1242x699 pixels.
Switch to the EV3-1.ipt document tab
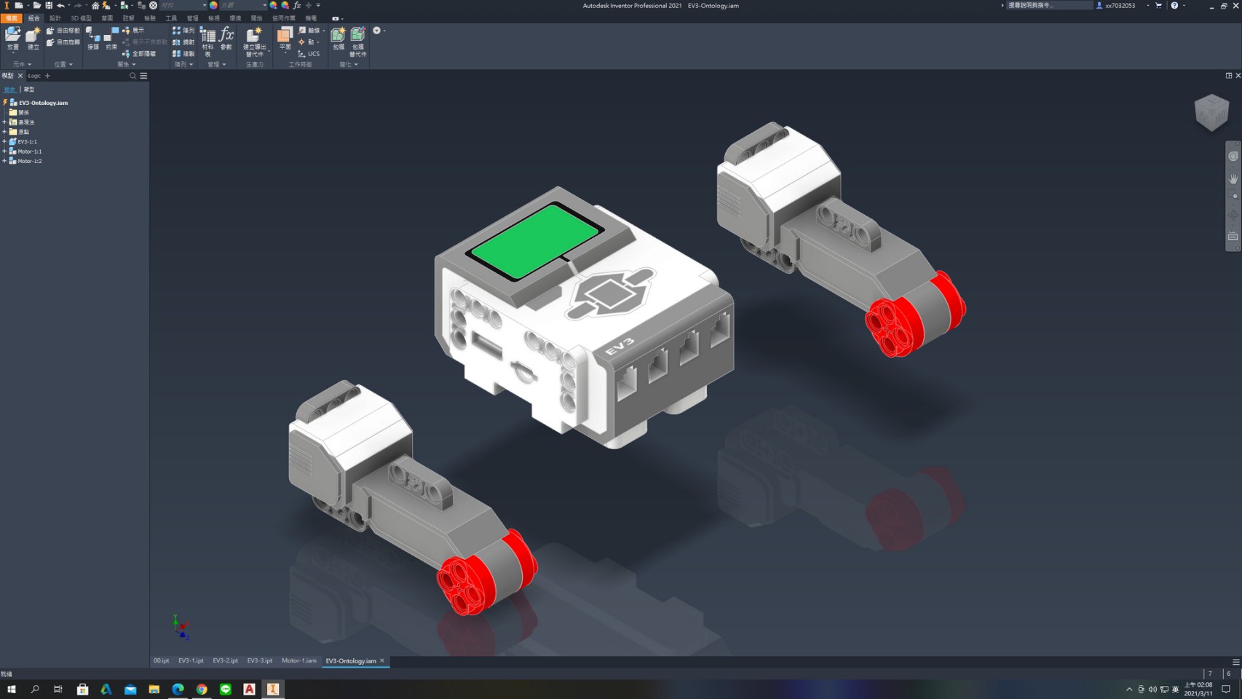click(x=191, y=661)
